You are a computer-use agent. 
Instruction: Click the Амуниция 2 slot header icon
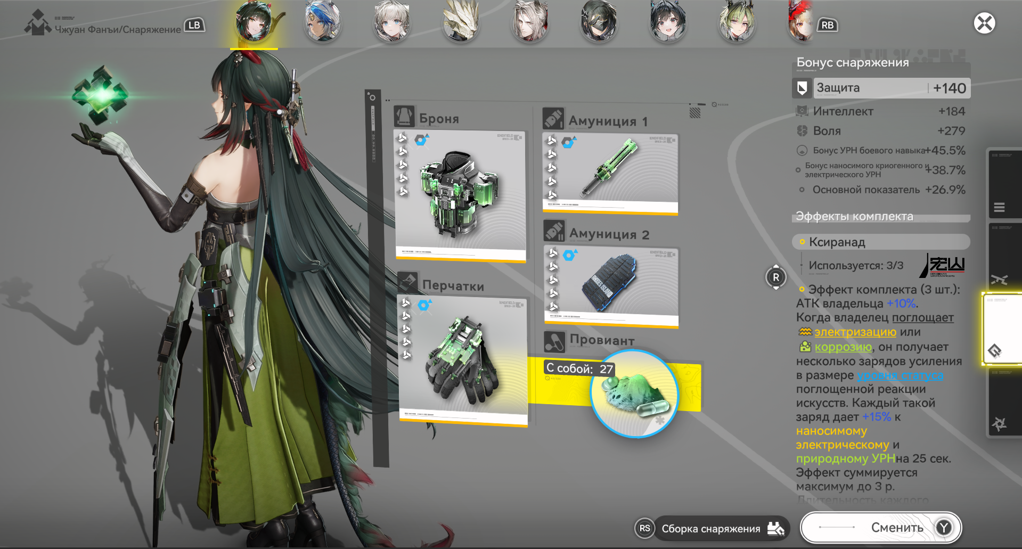(554, 231)
